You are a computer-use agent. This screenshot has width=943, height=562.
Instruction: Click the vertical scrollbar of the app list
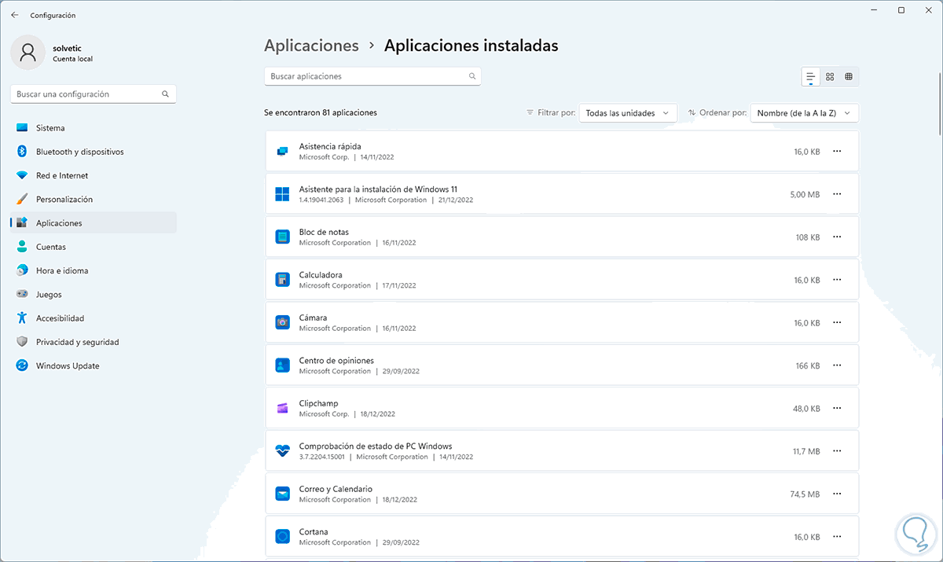[939, 102]
